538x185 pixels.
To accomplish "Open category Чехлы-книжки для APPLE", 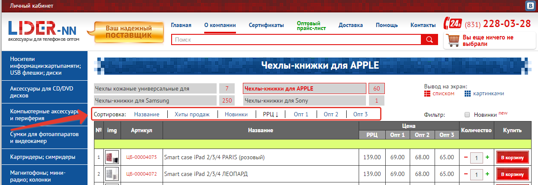I will tap(305, 89).
